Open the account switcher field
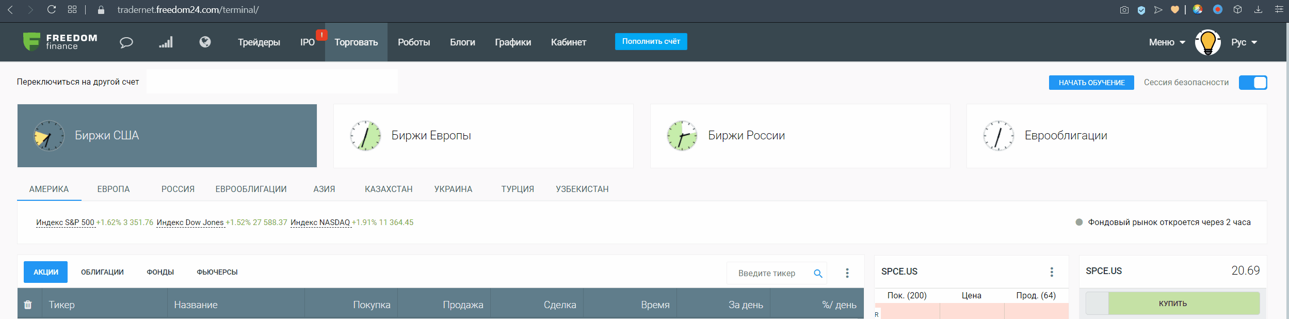The width and height of the screenshot is (1289, 319). coord(272,82)
